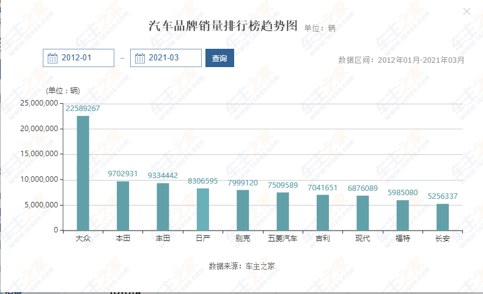Click the 五菱汽车 bar in the chart
Image resolution: width=483 pixels, height=294 pixels.
283,212
